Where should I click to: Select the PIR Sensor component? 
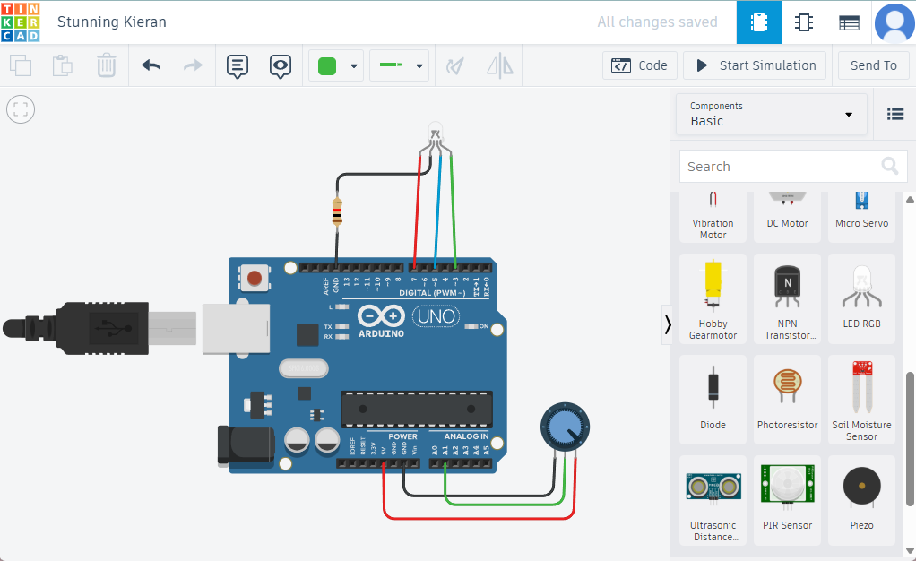787,501
